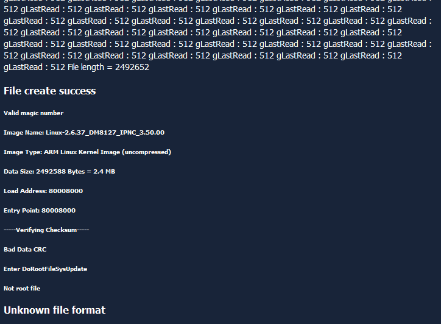Click the "-----Verifying Checksum-----" line
Viewport: 441px width, 324px height.
click(x=46, y=230)
